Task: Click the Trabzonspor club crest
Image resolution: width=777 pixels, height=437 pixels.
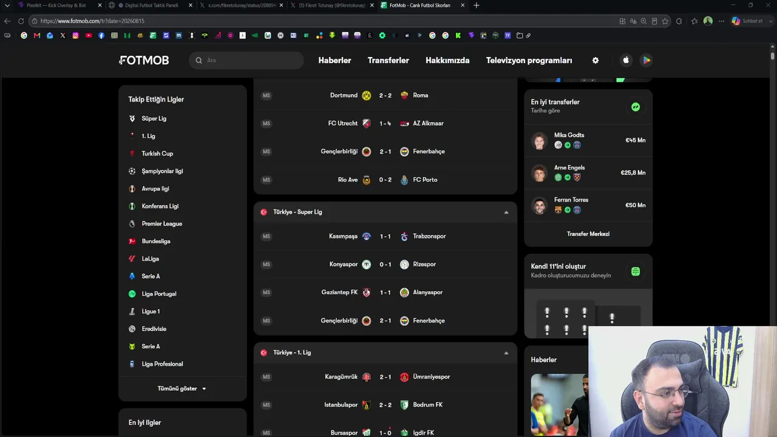Action: pyautogui.click(x=404, y=236)
